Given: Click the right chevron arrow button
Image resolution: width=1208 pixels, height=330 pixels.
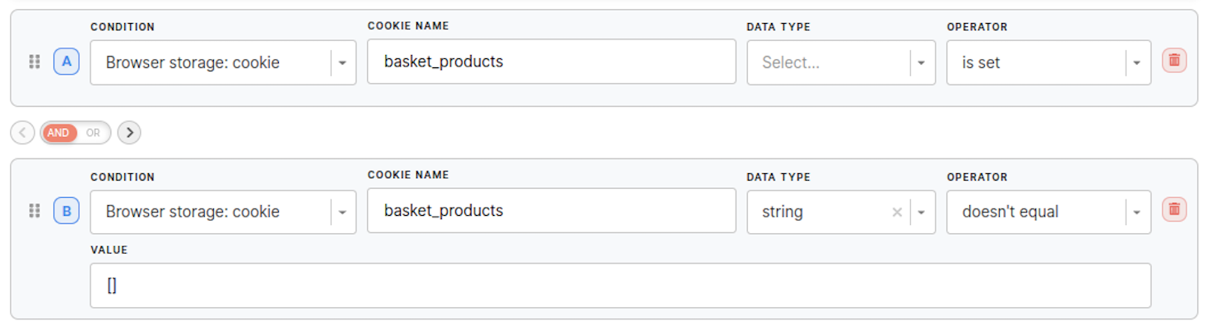Looking at the screenshot, I should coord(129,132).
